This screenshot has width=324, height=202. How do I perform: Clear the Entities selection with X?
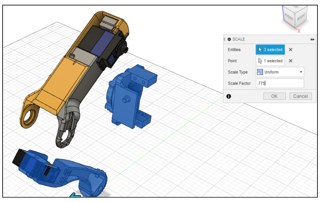tap(291, 50)
